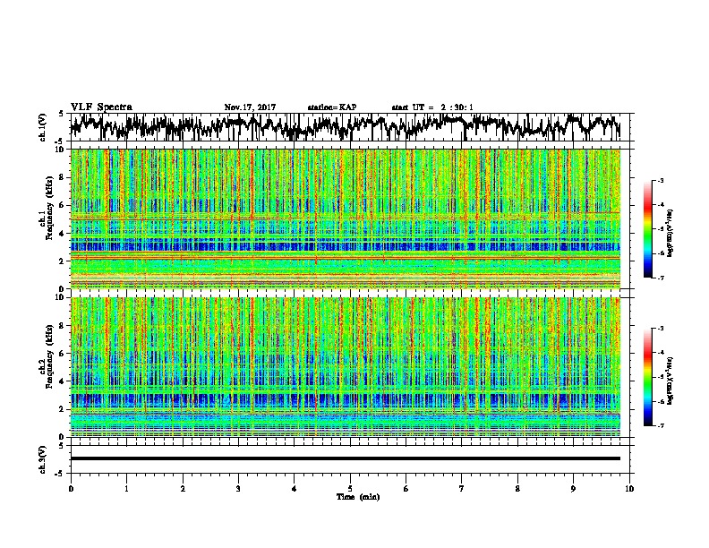Click the ch.2 frequency tick label "4"
Screen dimensions: 709x548
point(63,381)
